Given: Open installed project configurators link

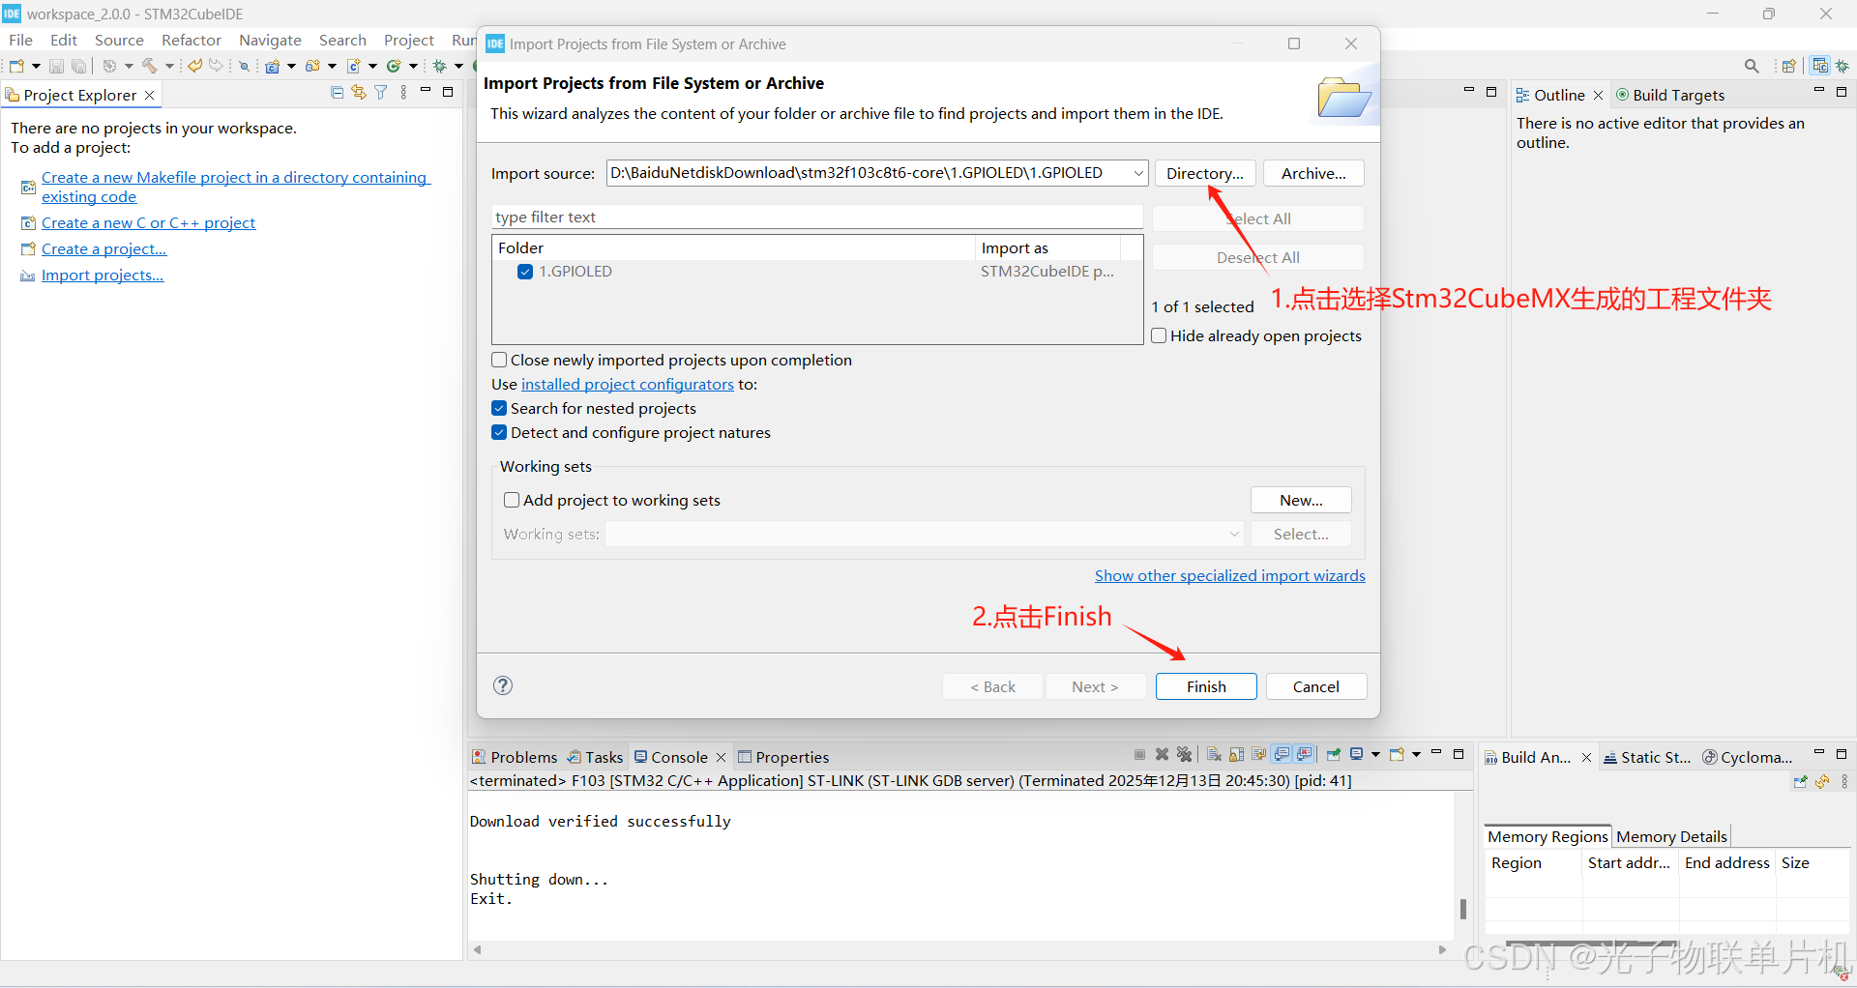Looking at the screenshot, I should coord(628,384).
